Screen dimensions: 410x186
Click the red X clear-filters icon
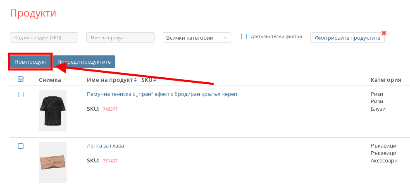coord(384,33)
